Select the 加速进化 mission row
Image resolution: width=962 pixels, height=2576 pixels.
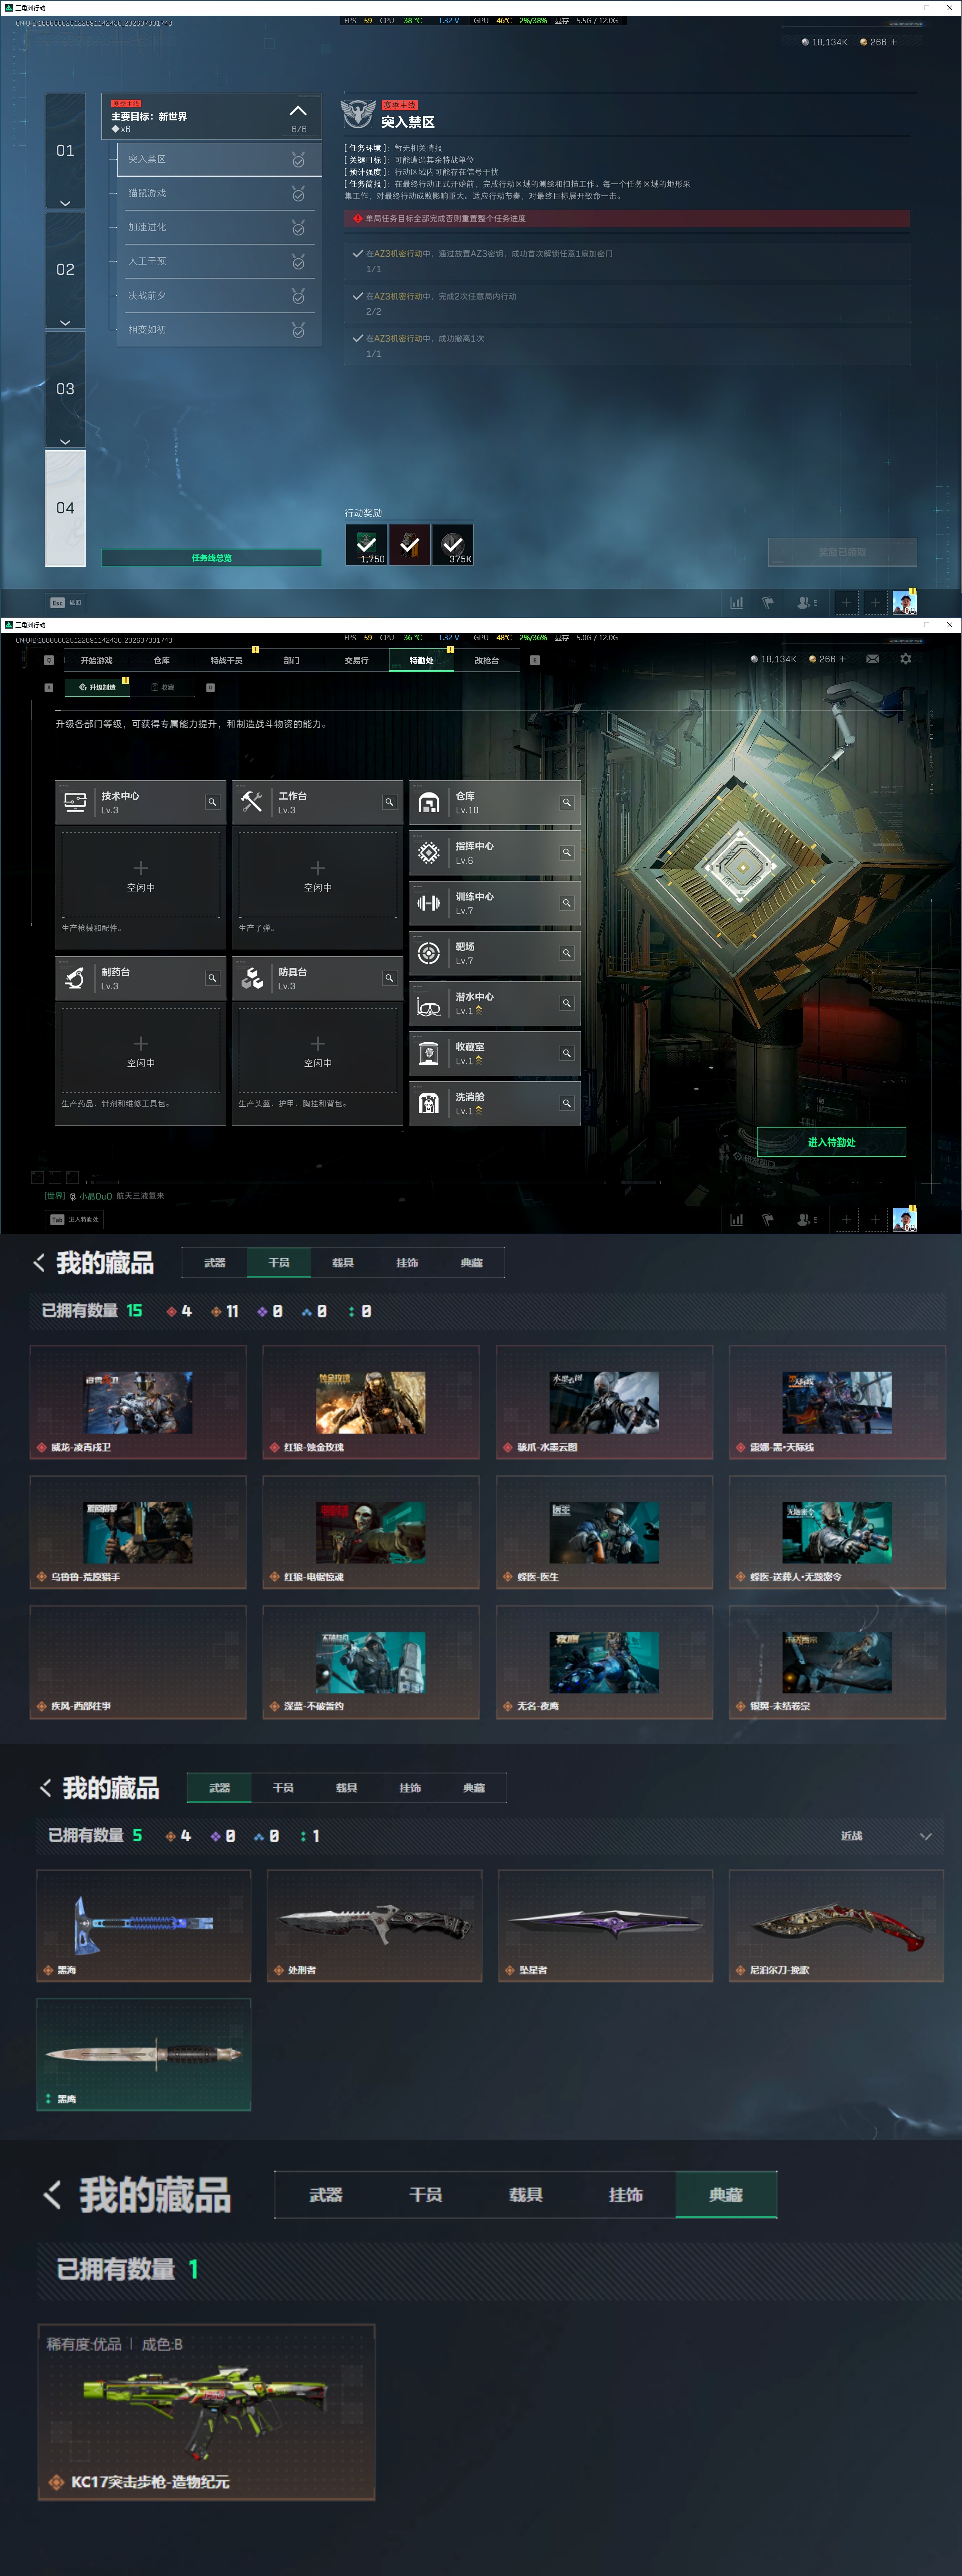(x=219, y=228)
